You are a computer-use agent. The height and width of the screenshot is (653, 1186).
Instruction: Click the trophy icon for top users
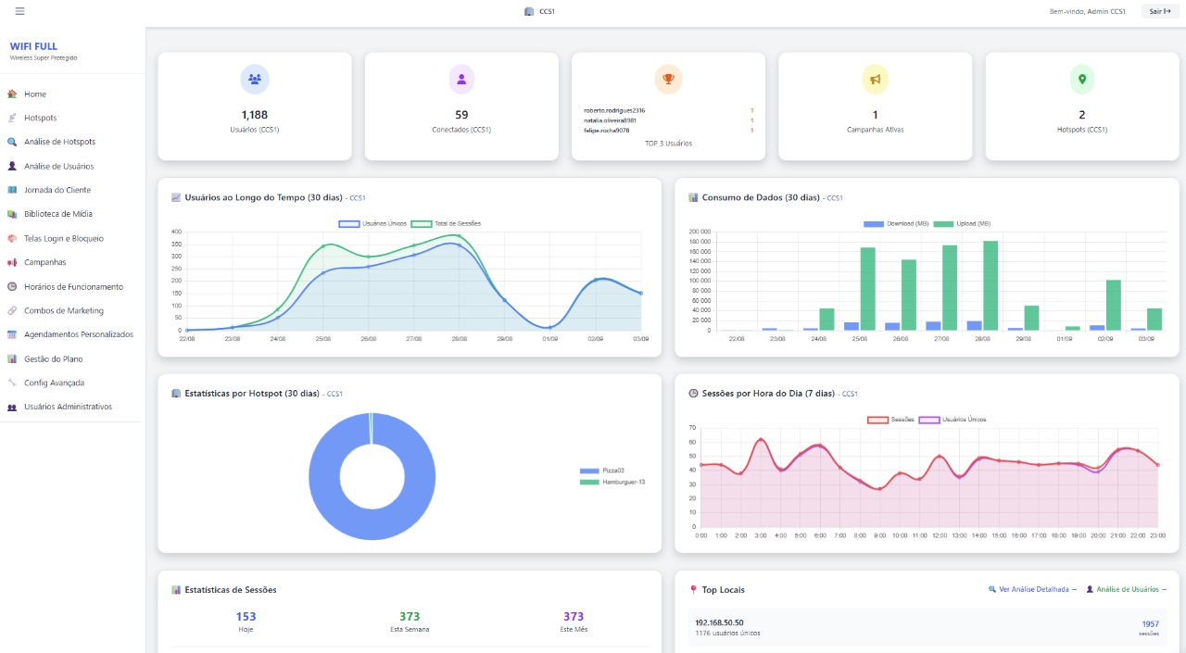click(x=668, y=80)
